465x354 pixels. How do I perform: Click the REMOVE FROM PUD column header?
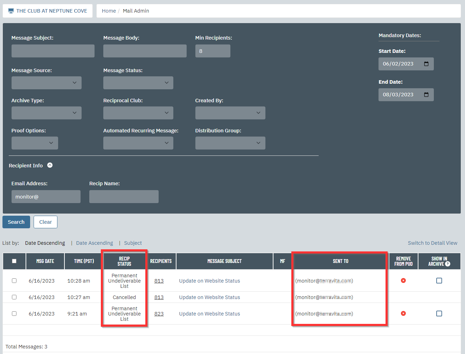[403, 261]
